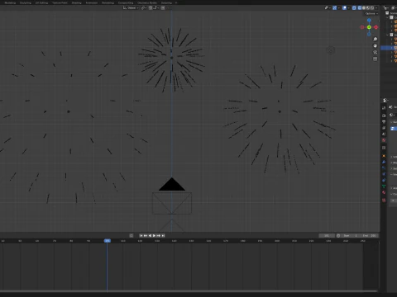Open the View Layer properties tab
The image size is (397, 297).
(384, 128)
